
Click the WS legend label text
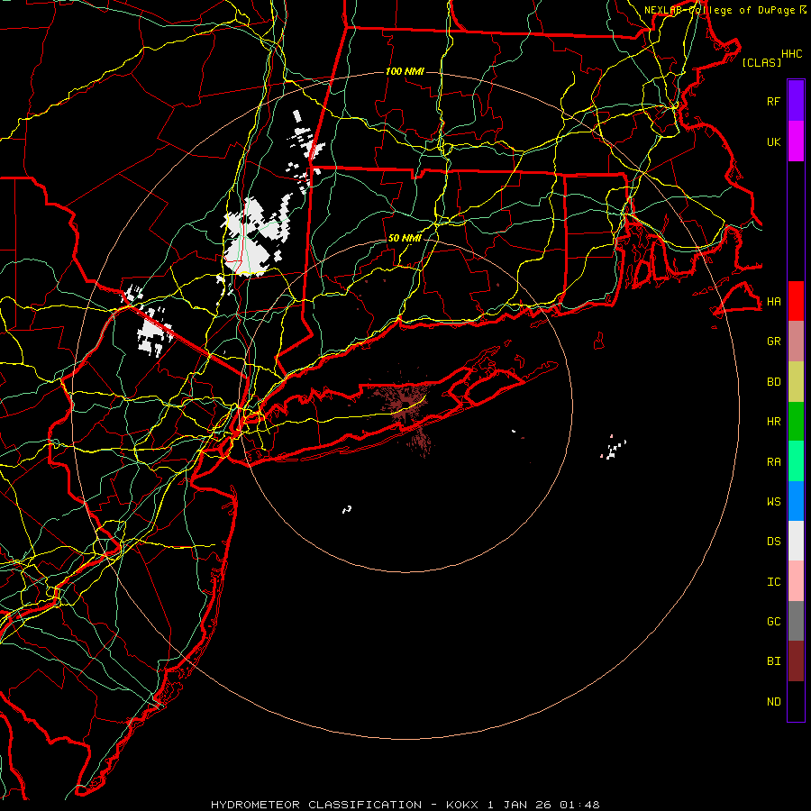[774, 501]
